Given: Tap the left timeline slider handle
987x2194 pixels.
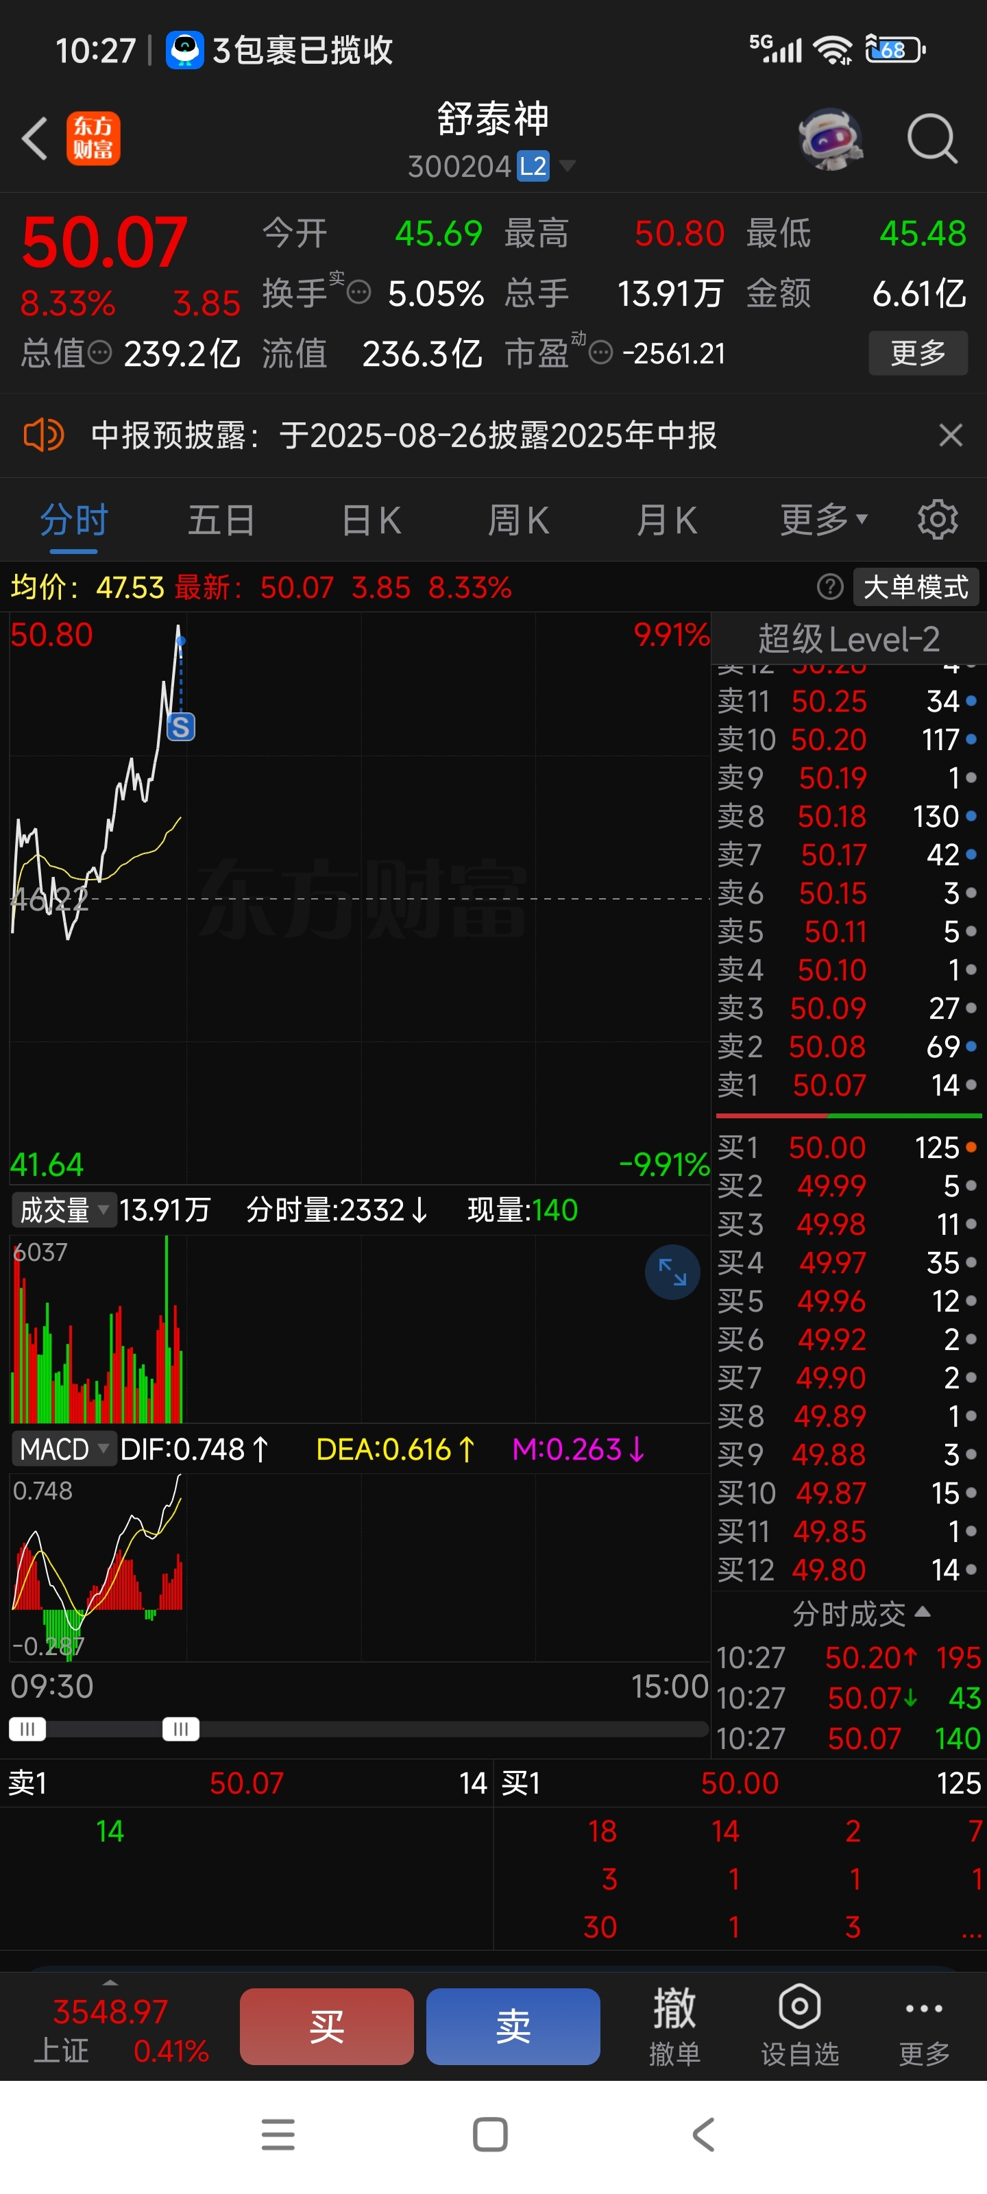Looking at the screenshot, I should 27,1729.
